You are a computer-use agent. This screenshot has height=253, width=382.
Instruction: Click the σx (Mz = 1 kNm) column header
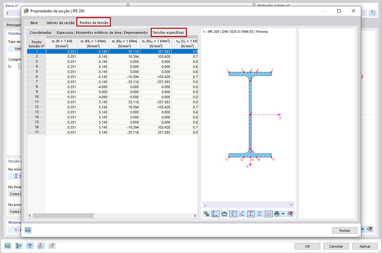(x=124, y=44)
